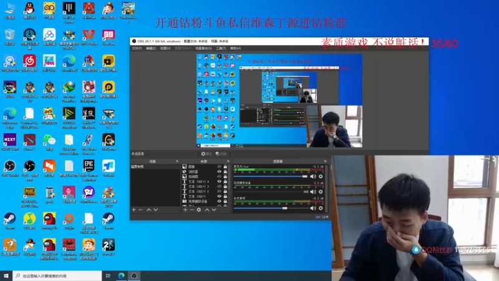Open the 编辑(E) menu in OBS
This screenshot has width=499, height=281.
tap(151, 49)
